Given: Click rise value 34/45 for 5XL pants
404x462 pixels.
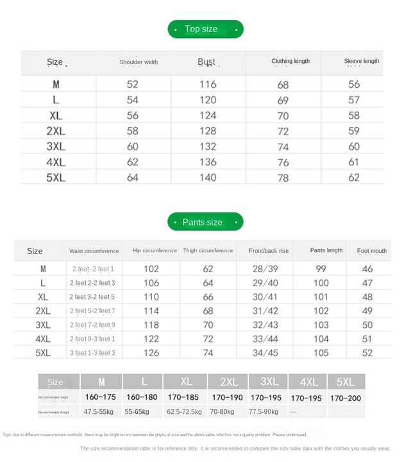Looking at the screenshot, I should click(265, 353).
